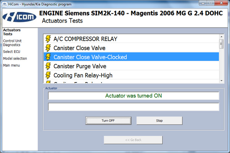The image size is (230, 153).
Task: Open Control Unit Diagnostics in sidebar
Action: (x=12, y=43)
